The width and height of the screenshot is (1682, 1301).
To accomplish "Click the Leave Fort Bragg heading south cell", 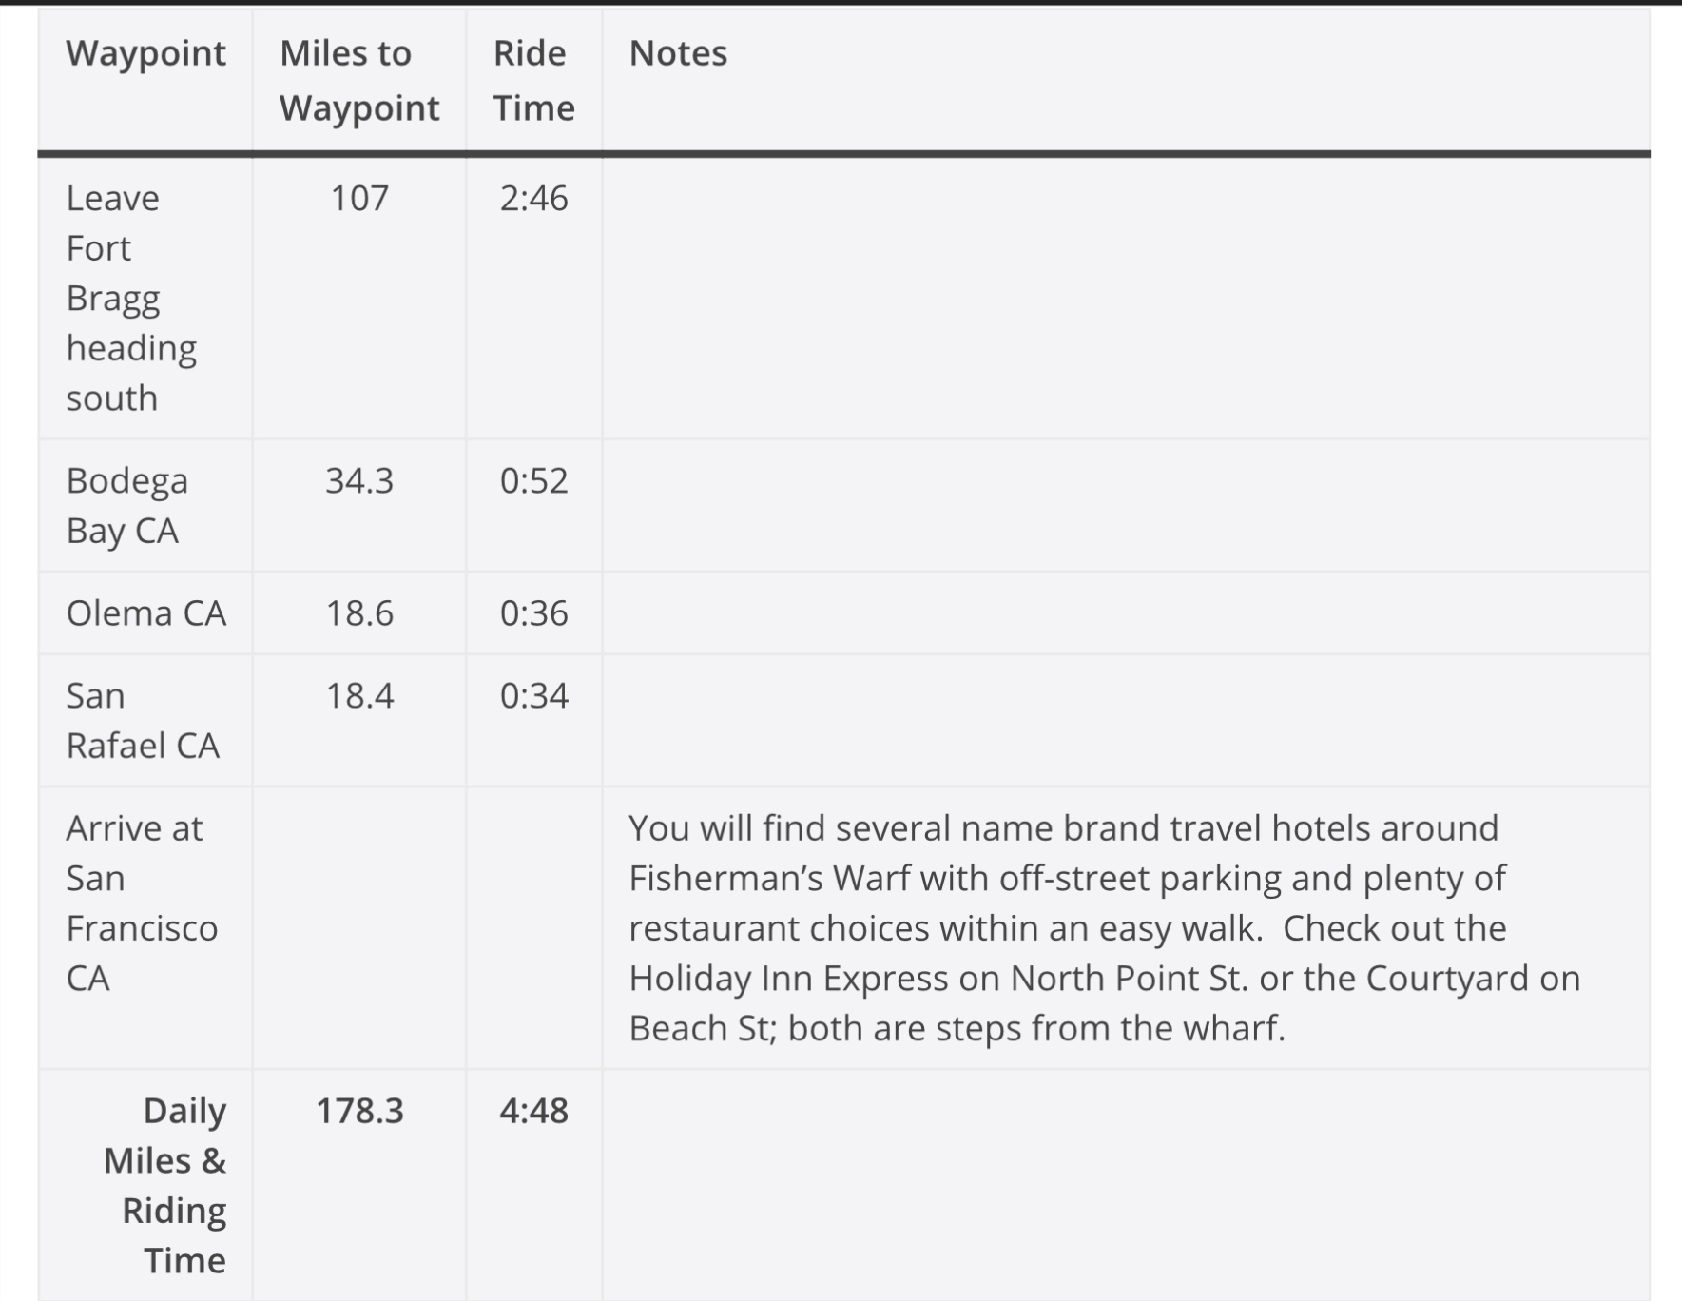I will [131, 298].
